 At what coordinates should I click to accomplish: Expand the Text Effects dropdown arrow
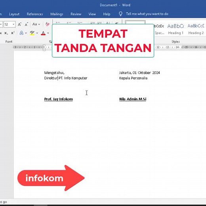click(26, 33)
